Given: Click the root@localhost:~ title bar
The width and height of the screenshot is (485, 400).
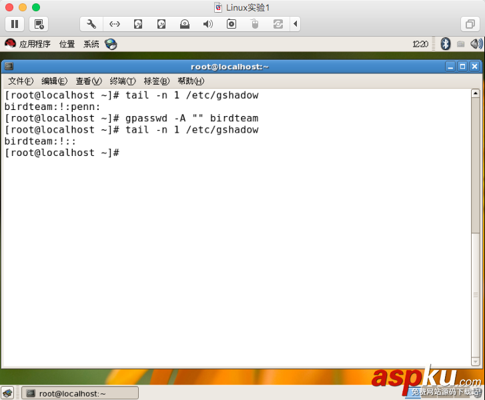Looking at the screenshot, I should [229, 67].
